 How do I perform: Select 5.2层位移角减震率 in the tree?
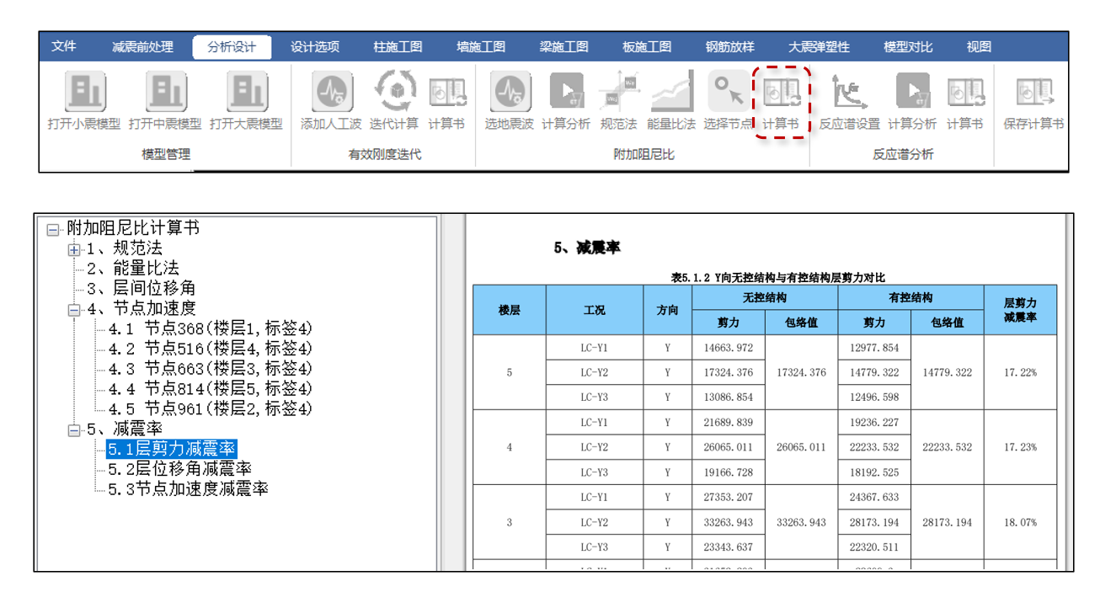pyautogui.click(x=179, y=468)
